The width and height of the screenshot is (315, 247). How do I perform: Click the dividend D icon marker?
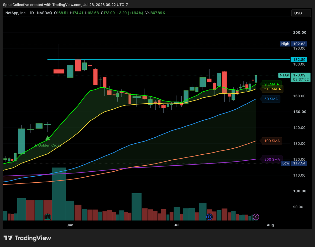[209, 217]
